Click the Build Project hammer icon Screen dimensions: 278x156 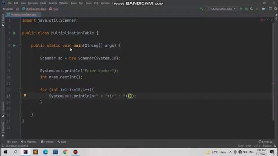click(x=202, y=9)
